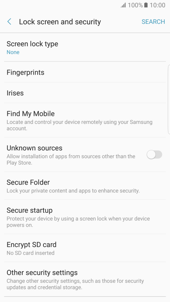Open Screen lock type setting

click(x=85, y=47)
